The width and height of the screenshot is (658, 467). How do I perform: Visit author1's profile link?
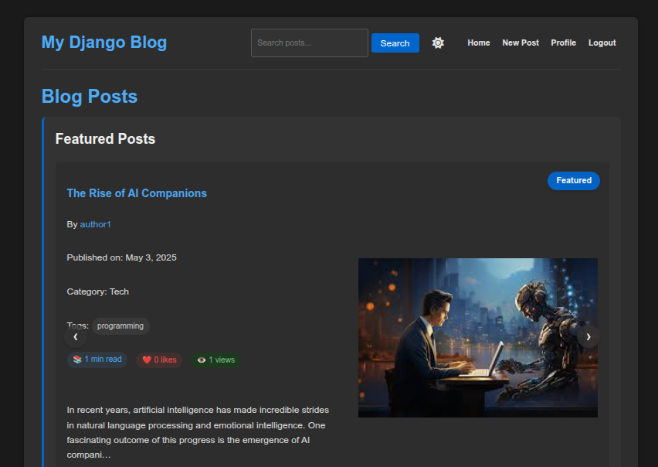95,224
